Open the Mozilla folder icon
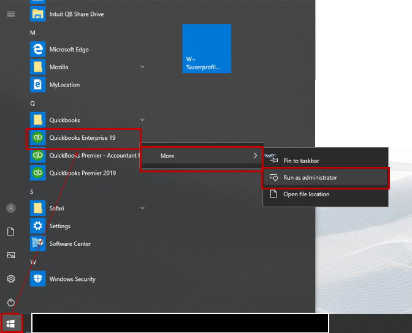 click(37, 67)
